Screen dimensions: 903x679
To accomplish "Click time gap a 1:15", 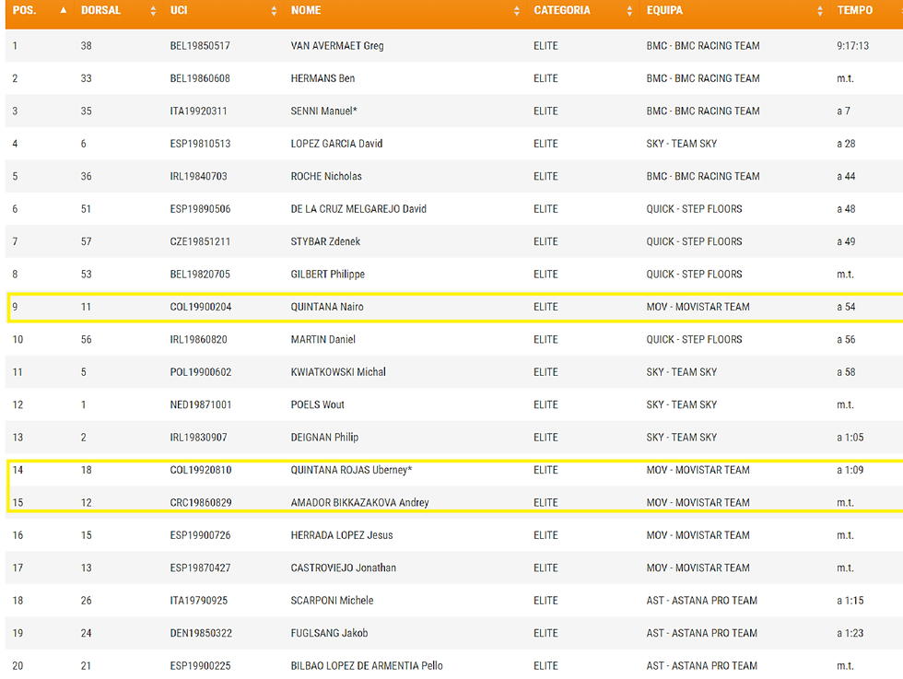I will (x=850, y=601).
